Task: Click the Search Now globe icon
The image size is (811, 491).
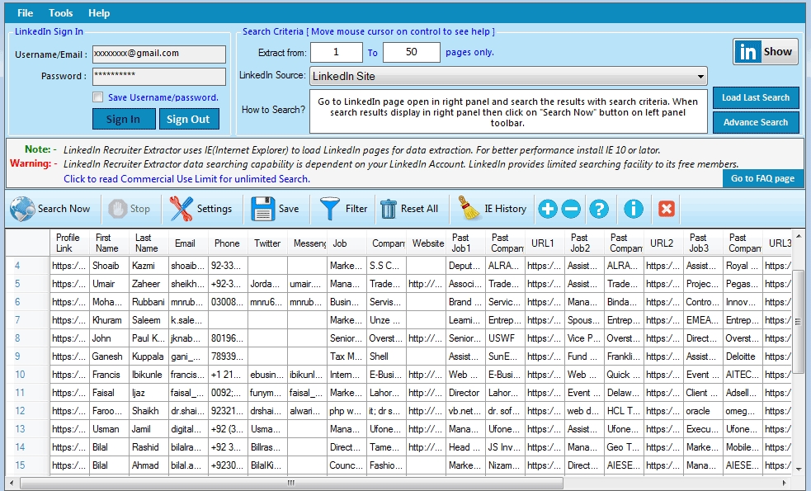Action: coord(22,209)
